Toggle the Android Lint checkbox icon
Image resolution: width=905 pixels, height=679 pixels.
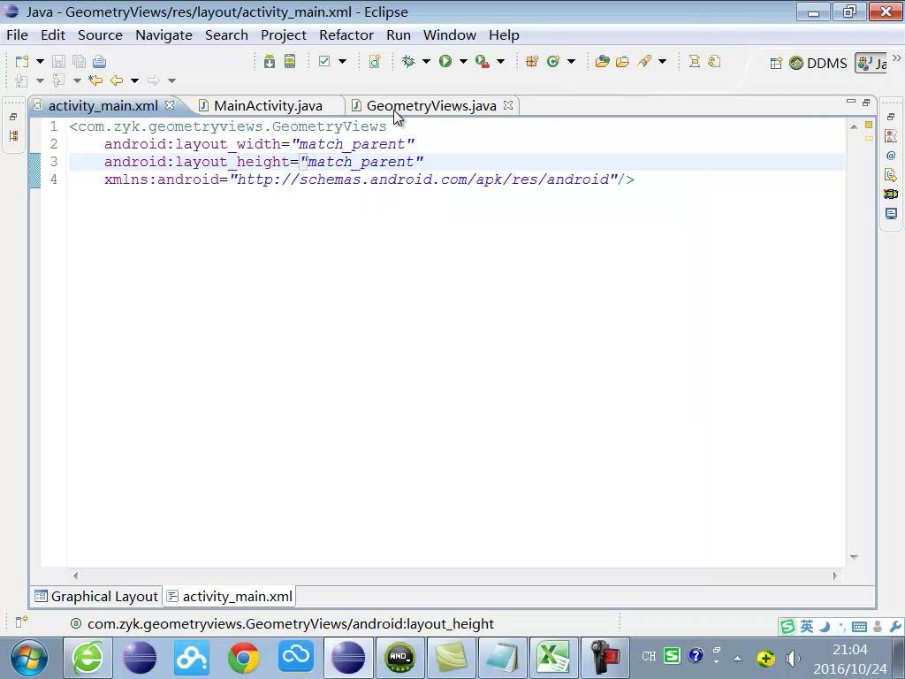click(x=324, y=61)
